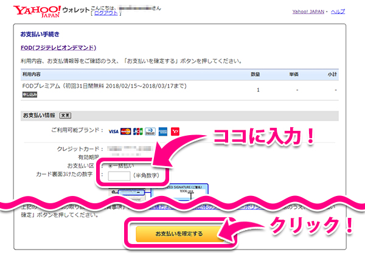
Task: Click the ログアウト link
Action: (x=106, y=13)
